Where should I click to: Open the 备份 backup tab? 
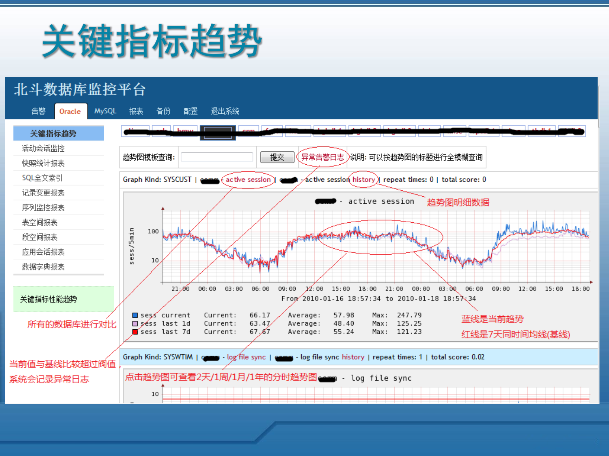click(163, 111)
